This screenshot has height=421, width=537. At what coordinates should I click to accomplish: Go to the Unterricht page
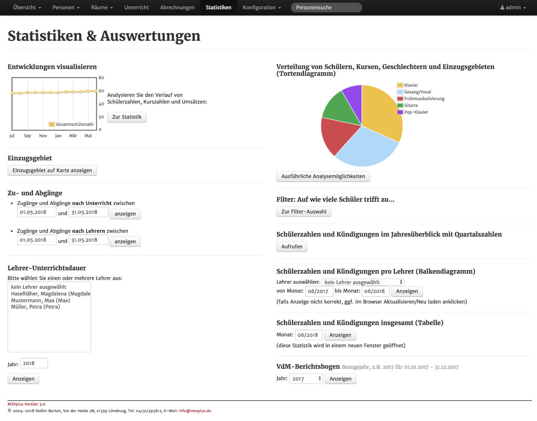136,8
